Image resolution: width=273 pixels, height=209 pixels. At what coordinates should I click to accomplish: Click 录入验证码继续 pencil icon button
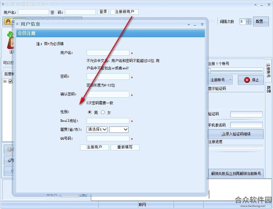236,134
